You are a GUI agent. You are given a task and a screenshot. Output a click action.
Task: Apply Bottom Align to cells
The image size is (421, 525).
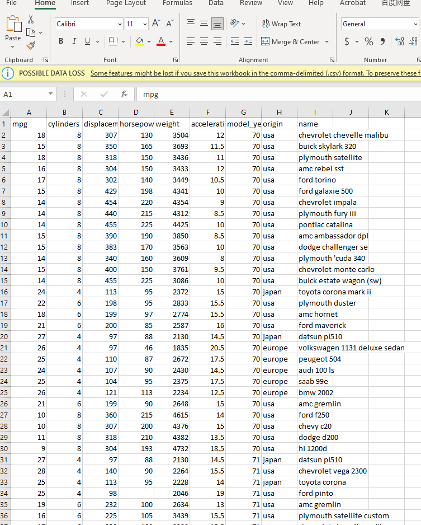point(217,24)
